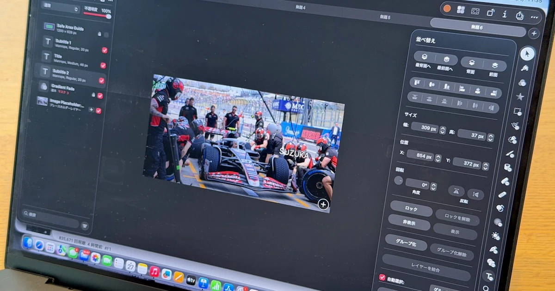Image resolution: width=555 pixels, height=291 pixels.
Task: Click the グループ化 button
Action: [406, 242]
